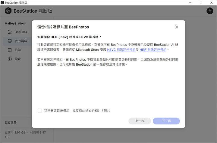Click label 我已安裝延伸模組，或沒有此格式的相片 / 影片
This screenshot has width=217, height=143.
tap(77, 111)
